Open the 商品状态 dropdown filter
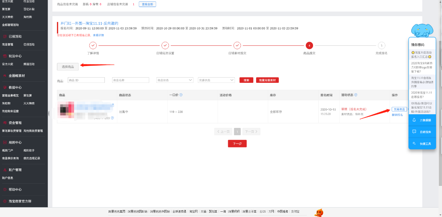The width and height of the screenshot is (442, 217). click(175, 80)
